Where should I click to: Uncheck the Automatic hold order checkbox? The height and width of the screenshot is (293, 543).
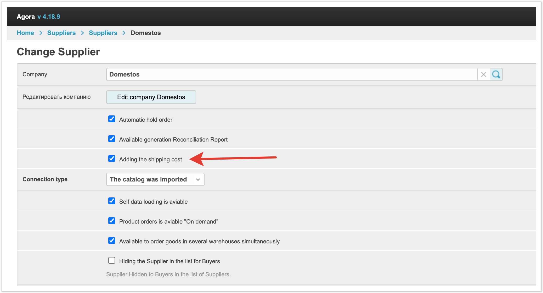[x=112, y=119]
